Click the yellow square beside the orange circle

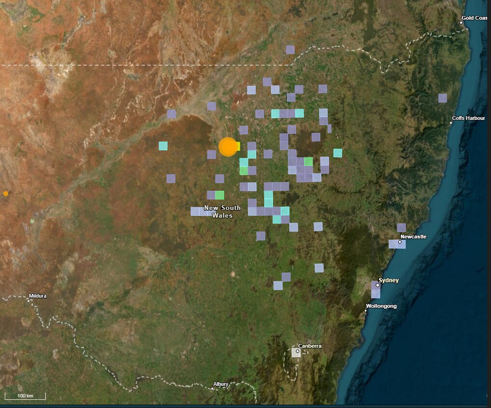(237, 146)
